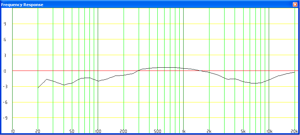Click the 1k frequency axis label
300x135 pixels.
coord(184,131)
